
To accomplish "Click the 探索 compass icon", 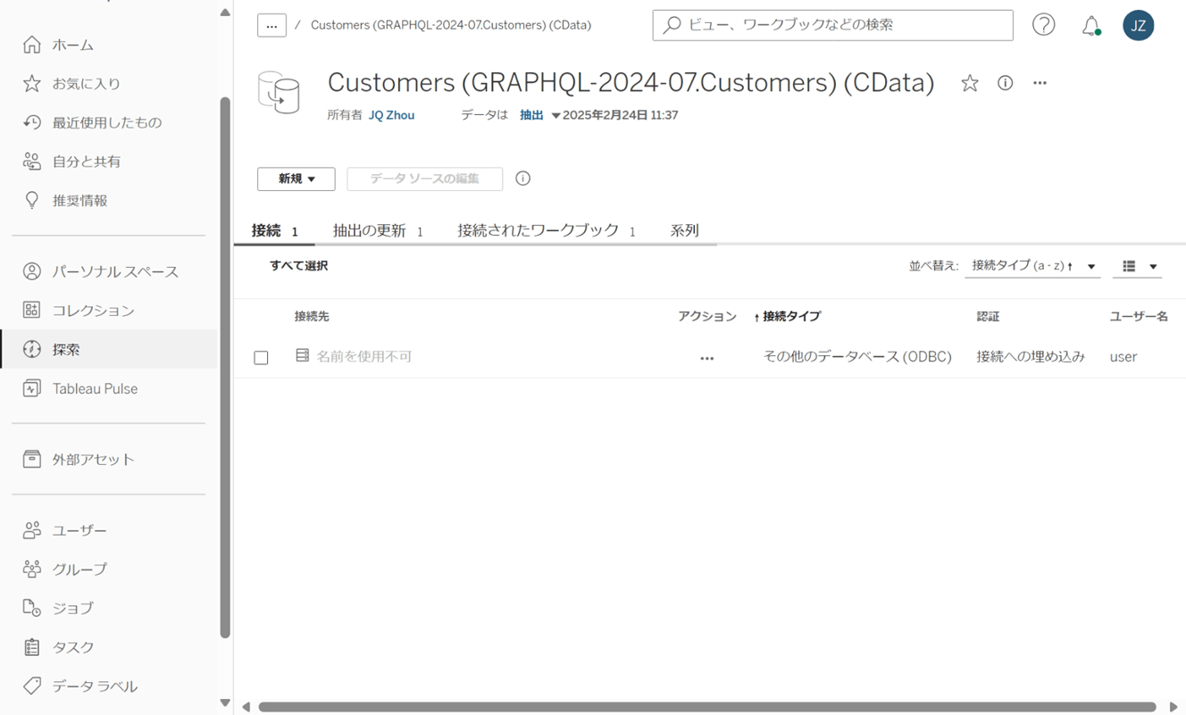I will [x=32, y=349].
